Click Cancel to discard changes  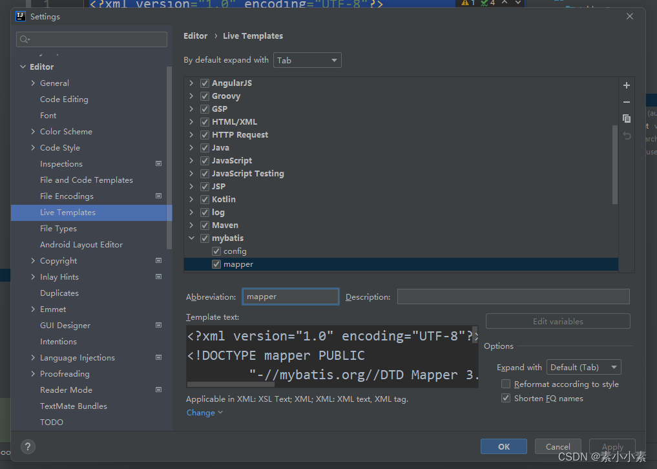[558, 446]
